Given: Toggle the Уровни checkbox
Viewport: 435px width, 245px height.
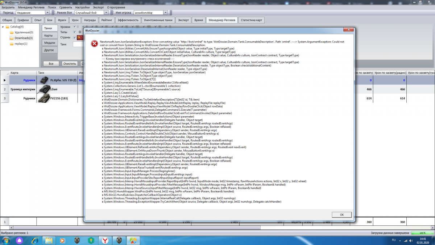Looking at the screenshot, I should pyautogui.click(x=74, y=26).
